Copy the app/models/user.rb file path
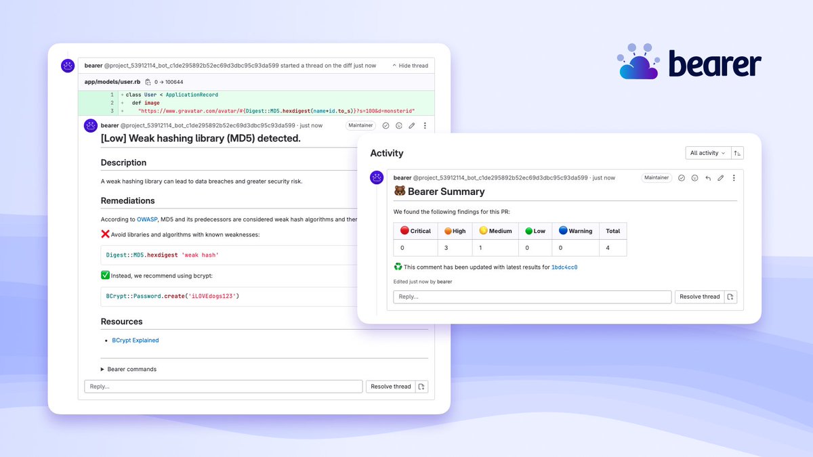Screen dimensions: 813x457 (x=148, y=81)
